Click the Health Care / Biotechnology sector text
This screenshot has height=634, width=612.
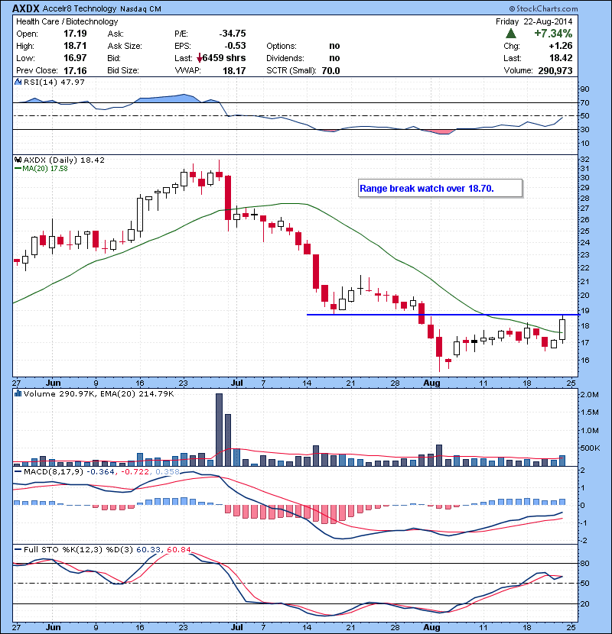pyautogui.click(x=67, y=21)
